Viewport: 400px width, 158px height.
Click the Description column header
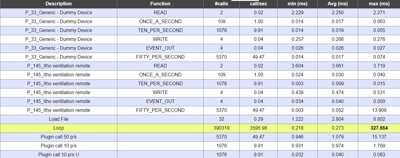(59, 4)
